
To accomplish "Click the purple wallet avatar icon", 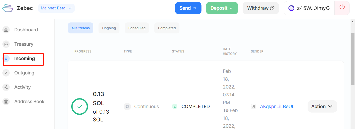I will (x=291, y=8).
